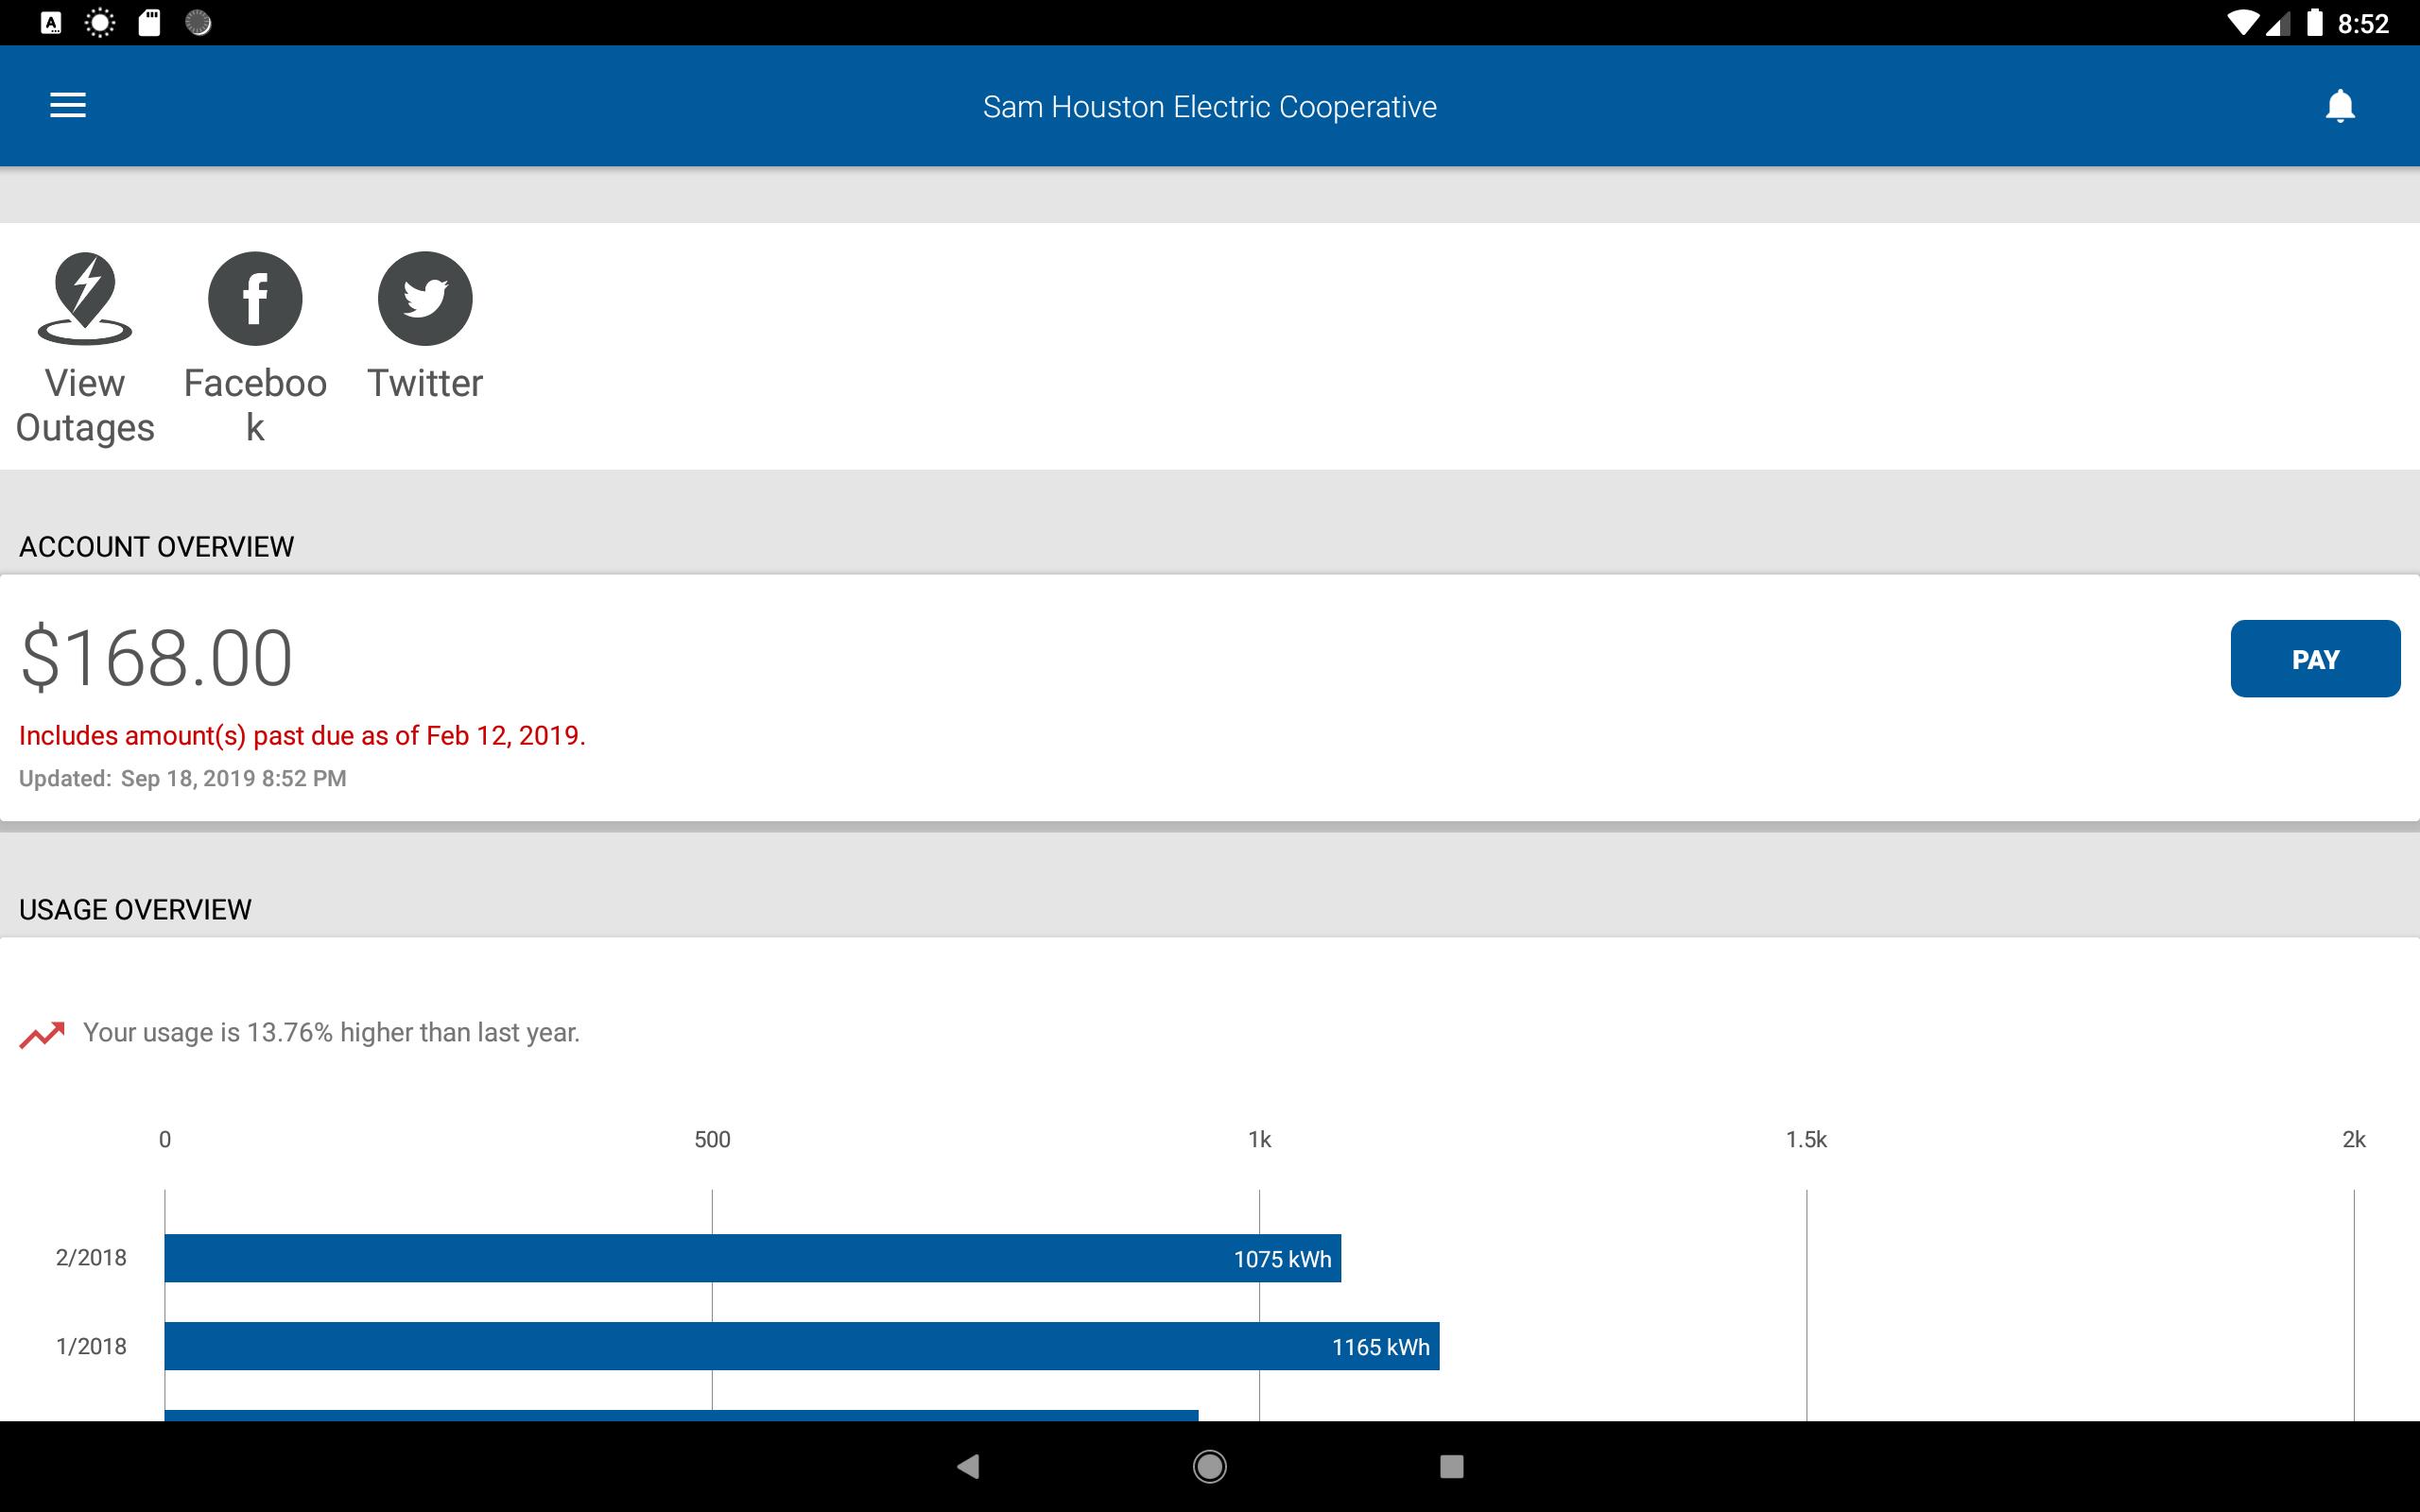Viewport: 2420px width, 1512px height.
Task: Click the Updated Sep 18, 2019 timestamp
Action: pos(183,778)
